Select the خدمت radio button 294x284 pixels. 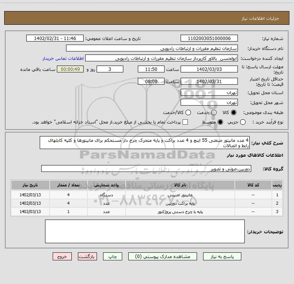point(214,112)
